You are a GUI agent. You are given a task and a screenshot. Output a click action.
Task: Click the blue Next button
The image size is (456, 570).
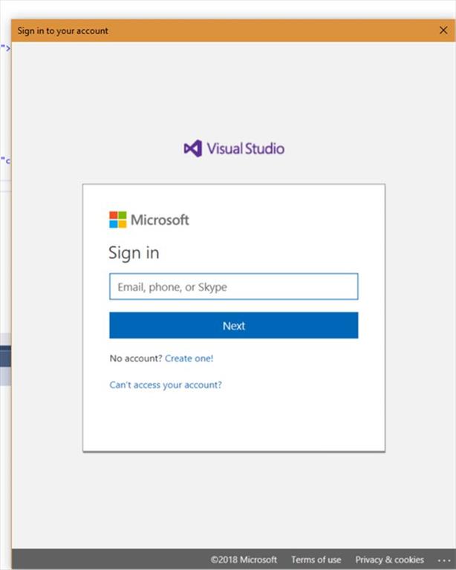233,325
